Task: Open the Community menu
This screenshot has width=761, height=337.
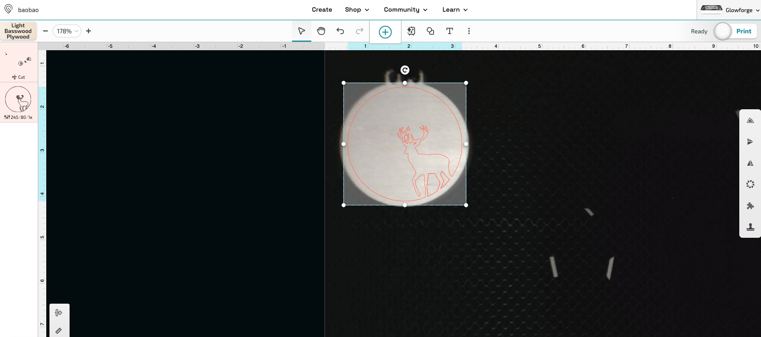Action: coord(405,10)
